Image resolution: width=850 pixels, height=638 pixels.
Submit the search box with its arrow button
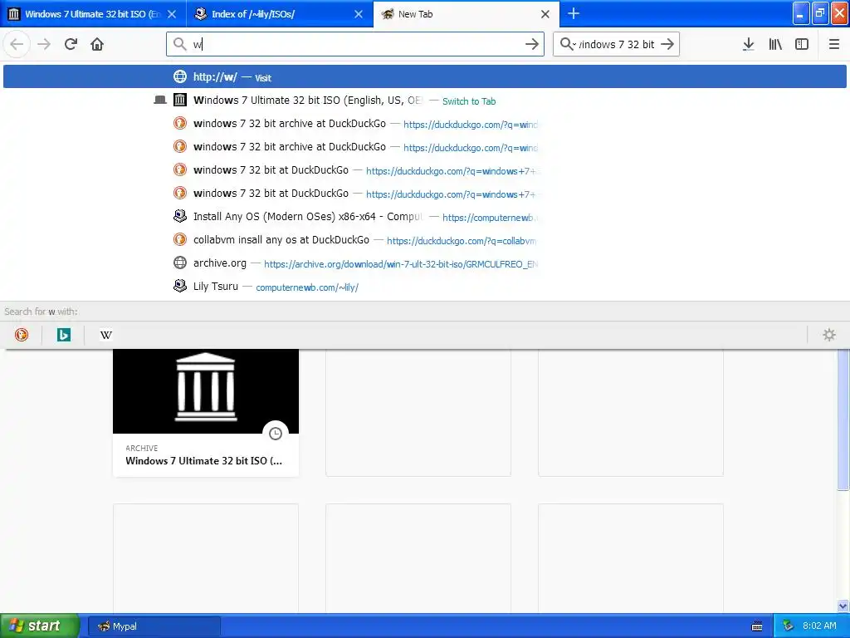[667, 44]
